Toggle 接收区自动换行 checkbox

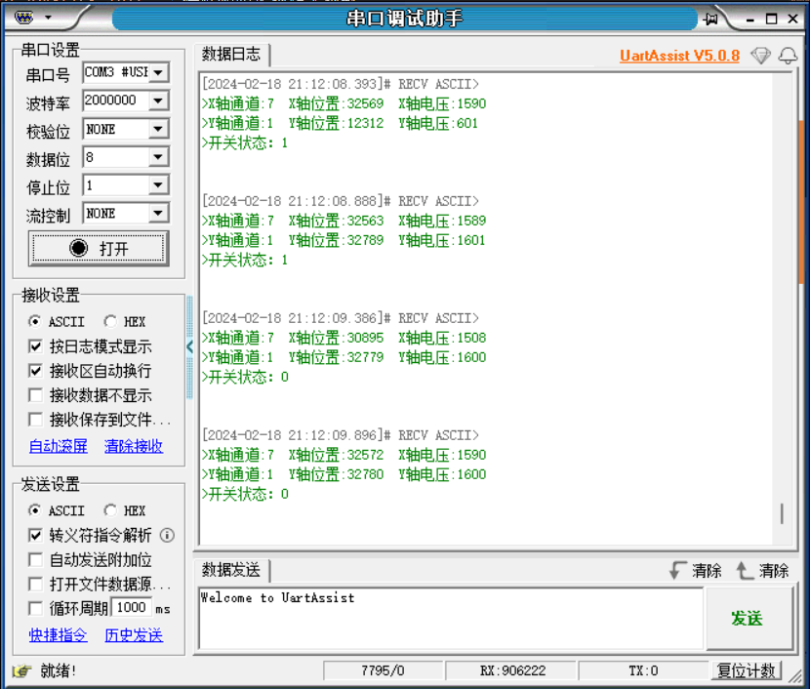pyautogui.click(x=35, y=370)
